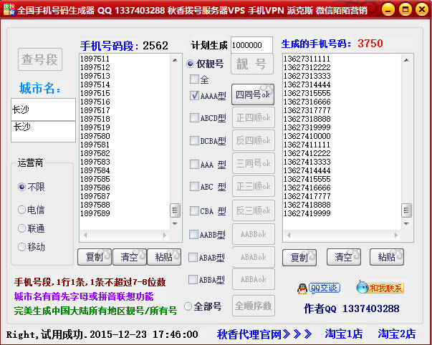Click generated list scroll up arrow

(x=406, y=60)
